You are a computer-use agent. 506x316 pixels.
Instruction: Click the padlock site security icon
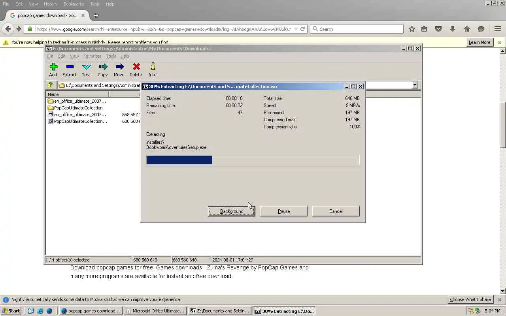30,29
